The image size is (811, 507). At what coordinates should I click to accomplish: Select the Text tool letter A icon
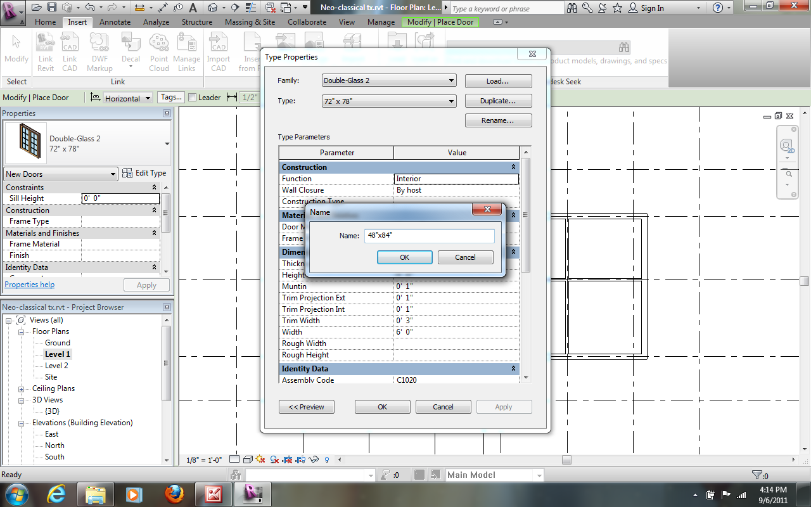(x=191, y=8)
